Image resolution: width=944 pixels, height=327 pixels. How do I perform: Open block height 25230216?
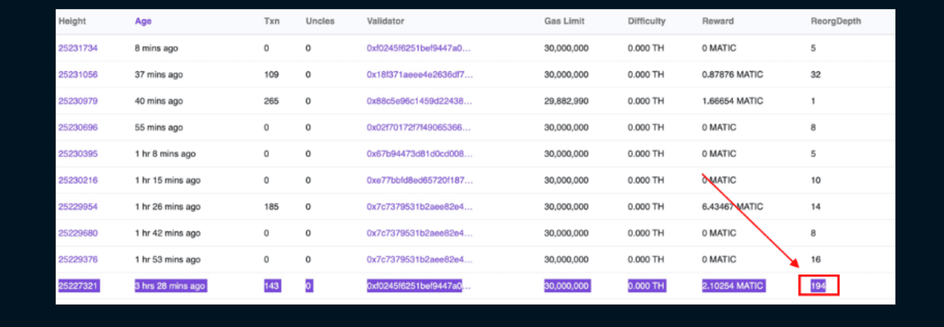click(78, 180)
